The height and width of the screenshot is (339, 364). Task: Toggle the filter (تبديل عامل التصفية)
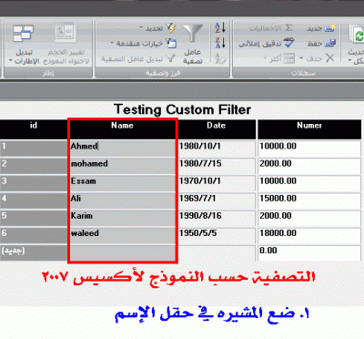click(x=138, y=58)
